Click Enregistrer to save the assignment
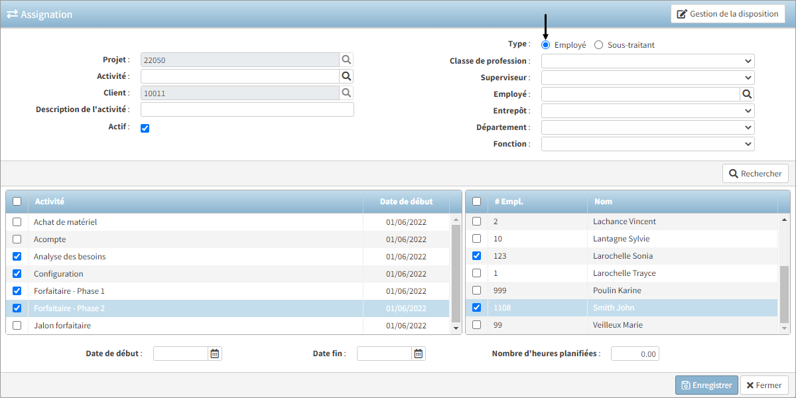This screenshot has width=796, height=398. (x=706, y=385)
